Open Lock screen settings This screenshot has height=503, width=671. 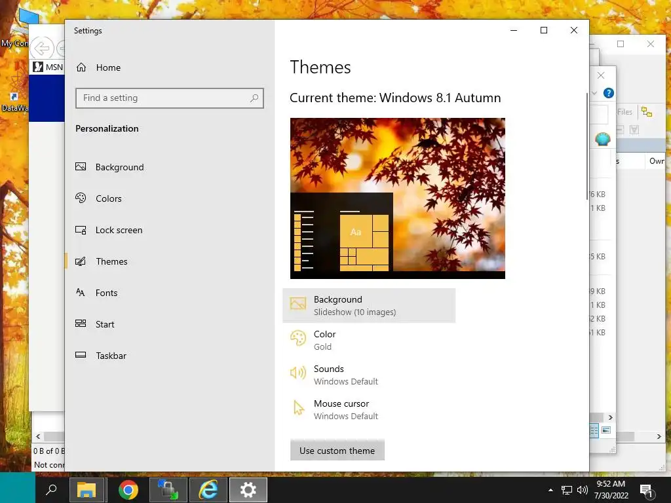click(119, 230)
